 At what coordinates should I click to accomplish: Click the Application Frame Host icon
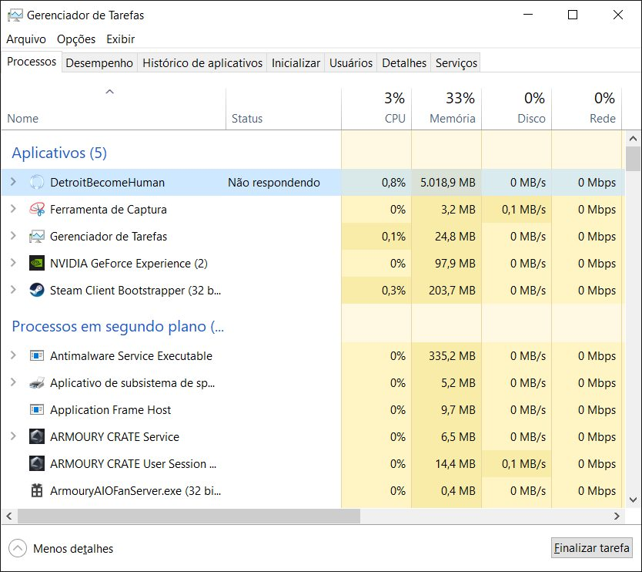[x=37, y=409]
